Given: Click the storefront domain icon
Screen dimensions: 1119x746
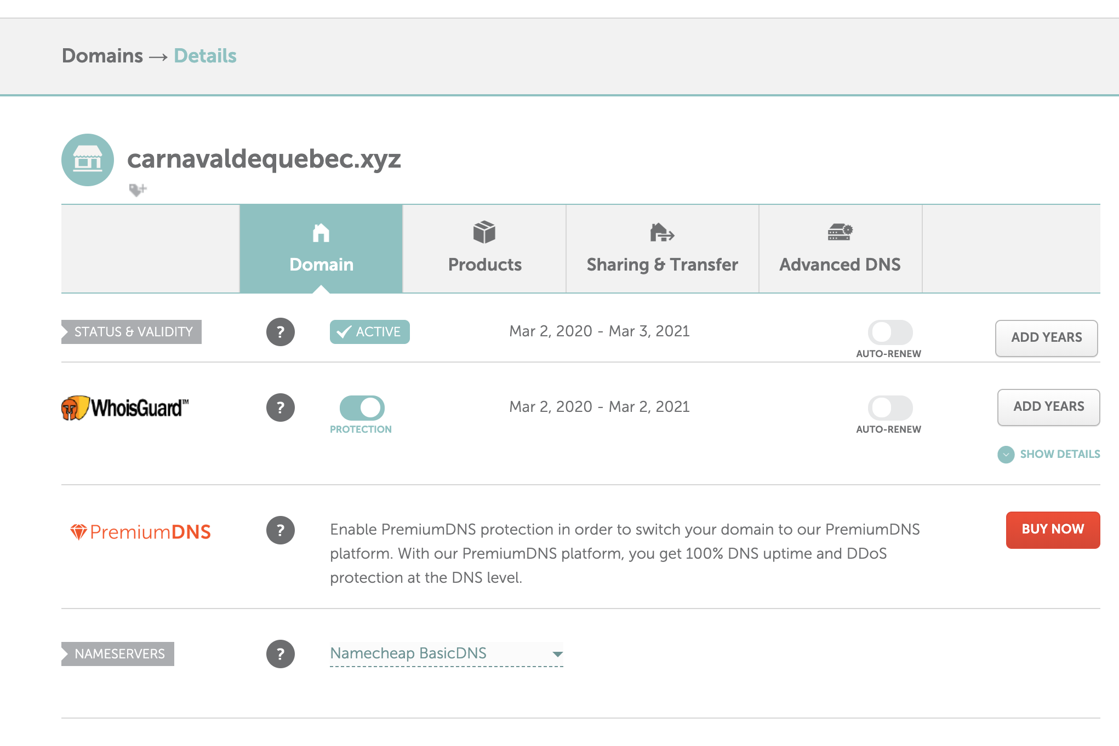Looking at the screenshot, I should point(88,160).
